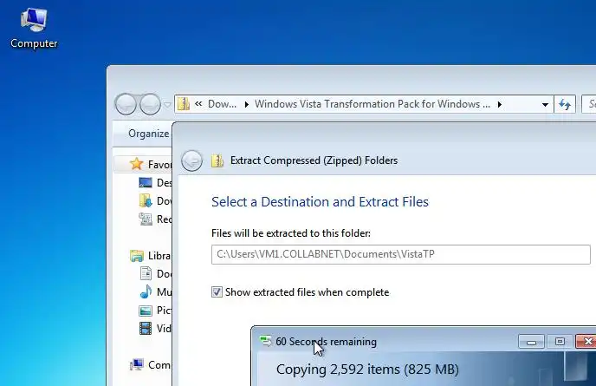Open the address bar history dropdown
The image size is (596, 386).
[x=545, y=104]
